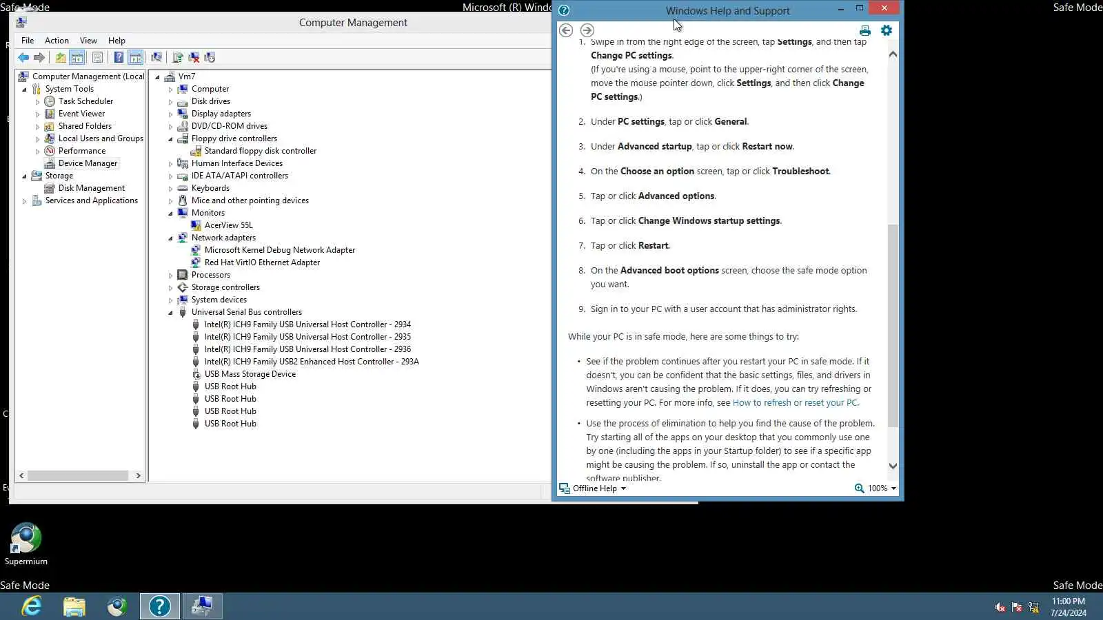Click right arrow of console tree scrollbar
Image resolution: width=1103 pixels, height=620 pixels.
point(138,475)
